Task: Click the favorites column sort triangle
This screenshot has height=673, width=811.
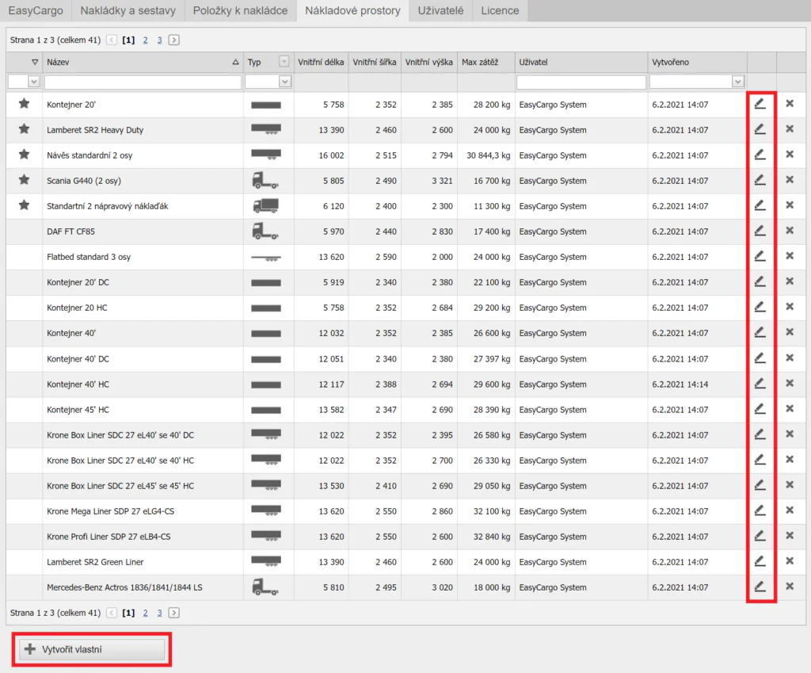Action: tap(35, 62)
